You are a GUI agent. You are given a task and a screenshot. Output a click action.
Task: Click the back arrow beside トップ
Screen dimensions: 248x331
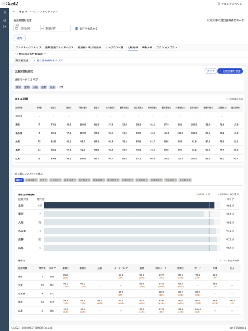(x=14, y=12)
